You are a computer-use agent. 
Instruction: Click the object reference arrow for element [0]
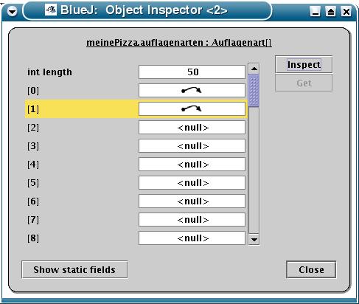[192, 90]
